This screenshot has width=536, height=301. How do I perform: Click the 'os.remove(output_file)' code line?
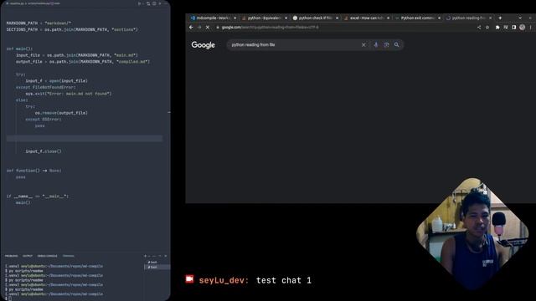[x=61, y=113]
